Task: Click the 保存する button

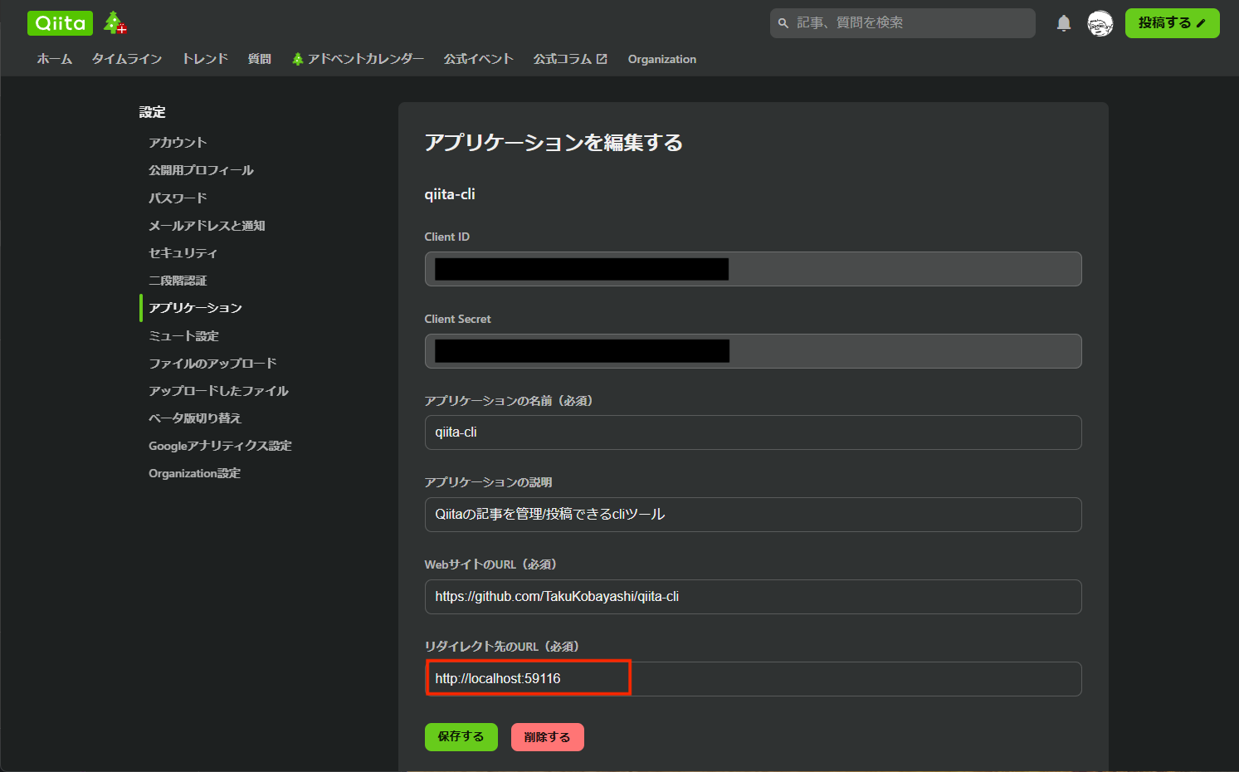Action: pos(461,737)
